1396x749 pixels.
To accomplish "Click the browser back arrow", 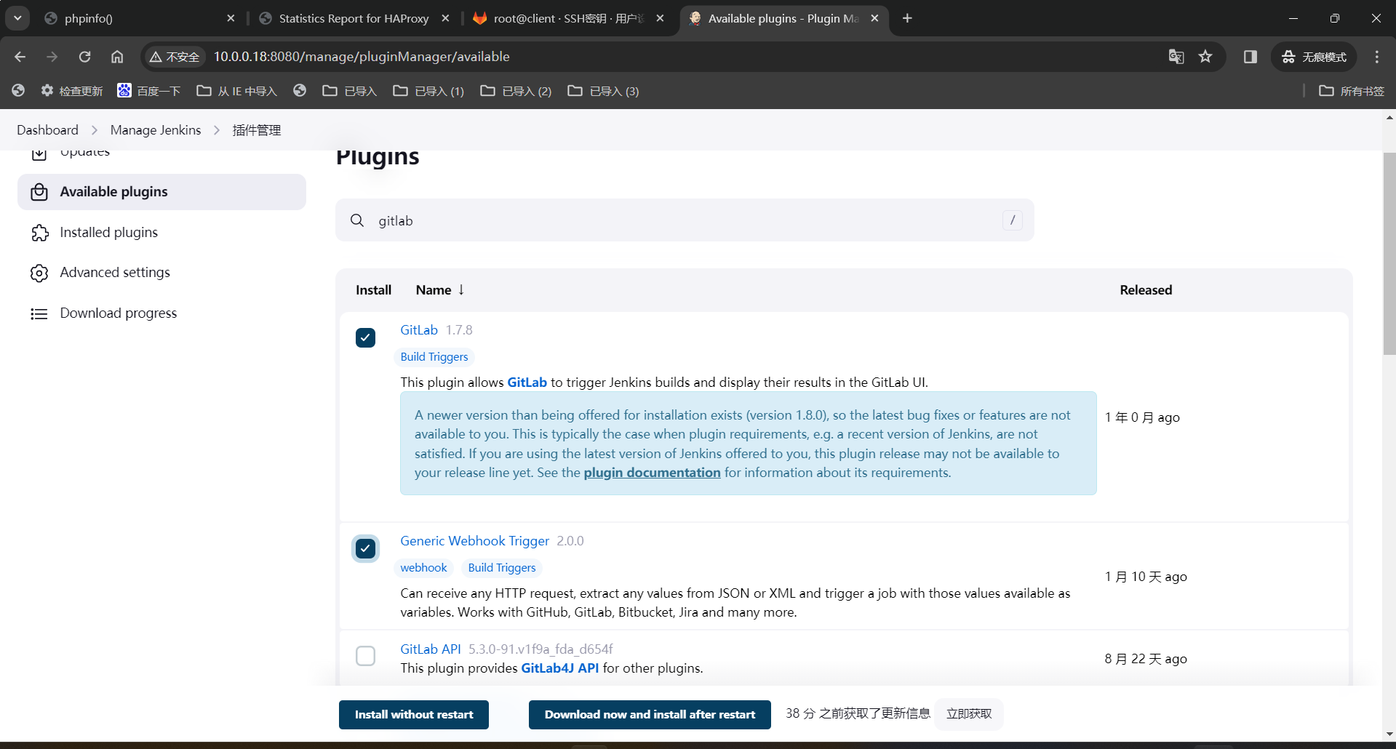I will point(20,57).
